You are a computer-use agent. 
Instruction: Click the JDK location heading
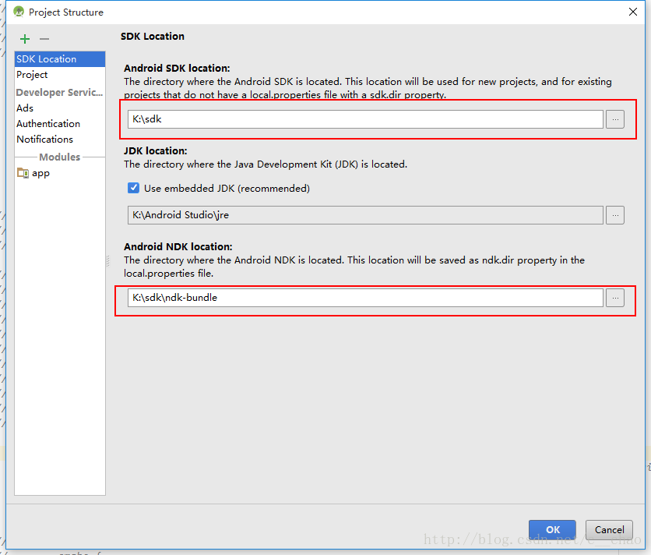156,151
